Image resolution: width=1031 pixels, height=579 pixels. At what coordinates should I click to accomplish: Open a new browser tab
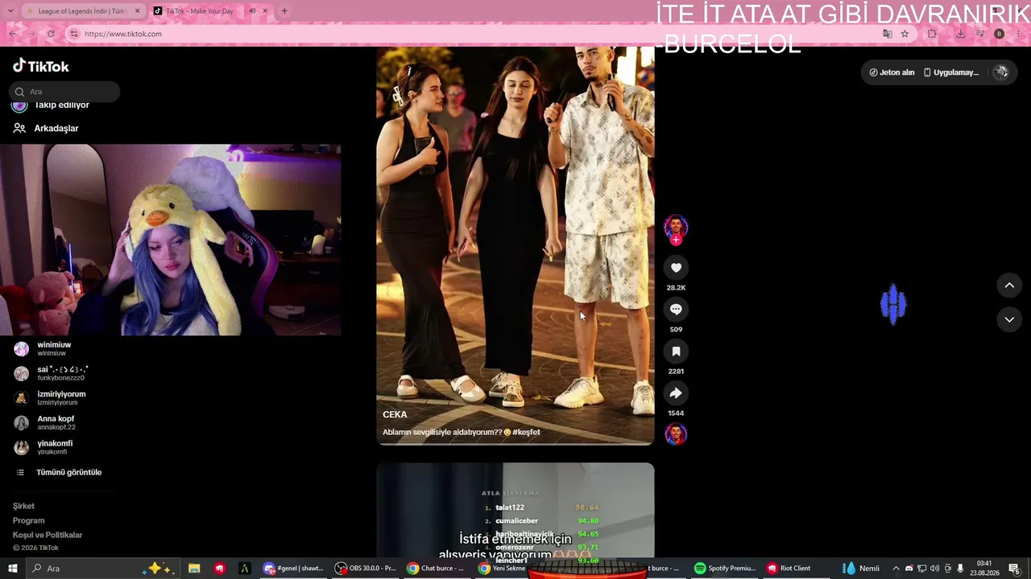(x=284, y=11)
